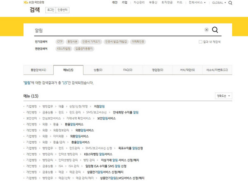Viewport: 248px width, 181px height.
Task: Click 외환정보관리 breadcrumb text
Action: click(x=61, y=130)
